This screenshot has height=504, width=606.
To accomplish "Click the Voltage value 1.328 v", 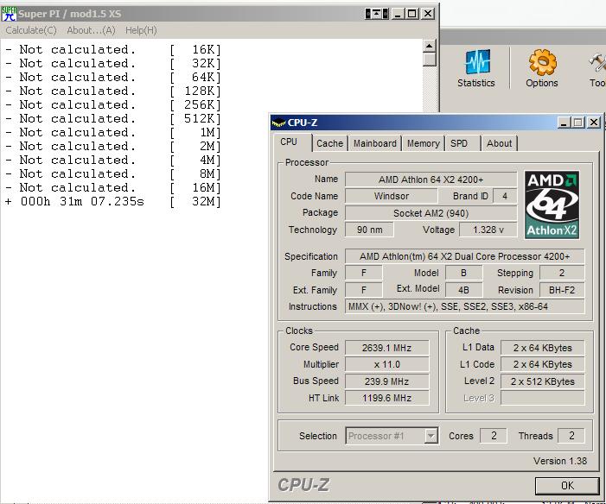I will (488, 230).
